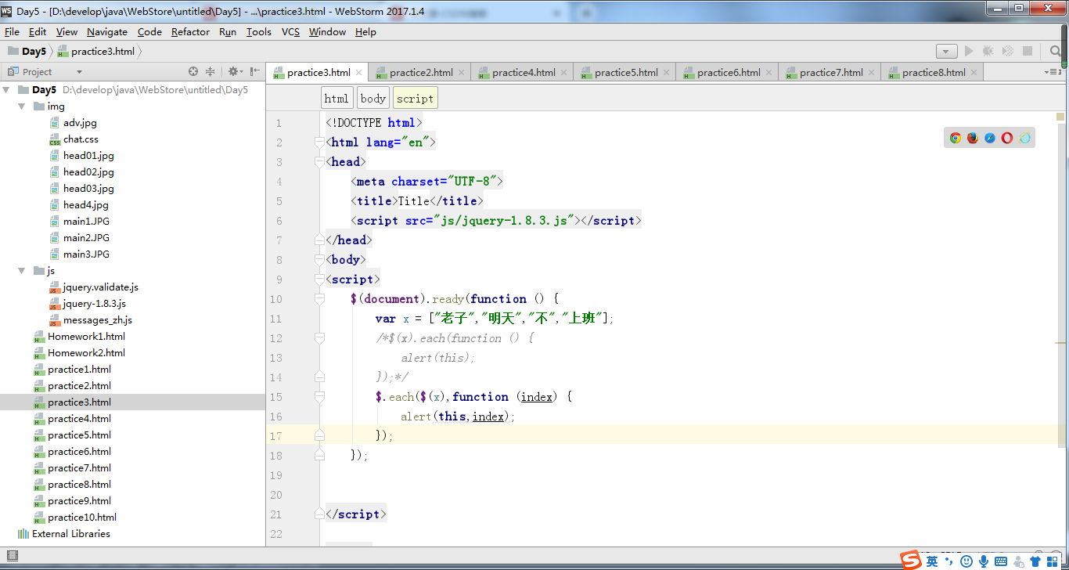Screen dimensions: 1069x570
Task: Show hidden editor tabs list
Action: [x=1051, y=72]
